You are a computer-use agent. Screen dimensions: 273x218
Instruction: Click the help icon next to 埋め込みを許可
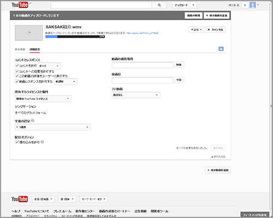pyautogui.click(x=42, y=142)
